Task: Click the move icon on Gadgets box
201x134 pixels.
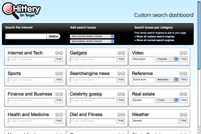Action: 119,53
